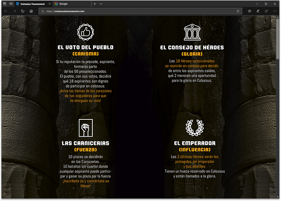
Task: Navigate back with the back arrow
Action: [x=6, y=11]
